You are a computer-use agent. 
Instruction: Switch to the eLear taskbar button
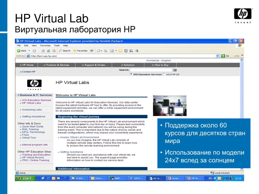pyautogui.click(x=175, y=178)
